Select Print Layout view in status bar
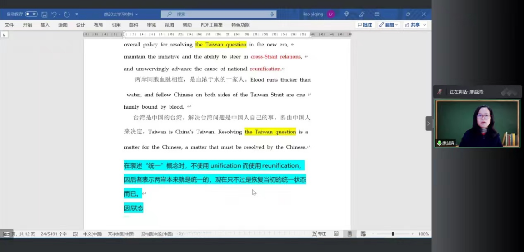The height and width of the screenshot is (252, 524). click(x=349, y=234)
